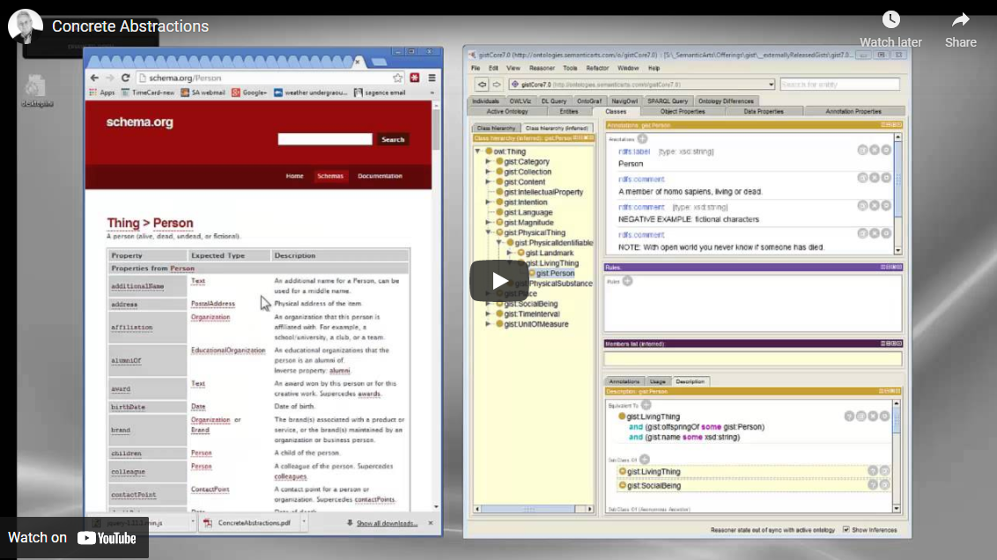Open the Tools menu in Protege
The width and height of the screenshot is (997, 560).
(x=571, y=68)
